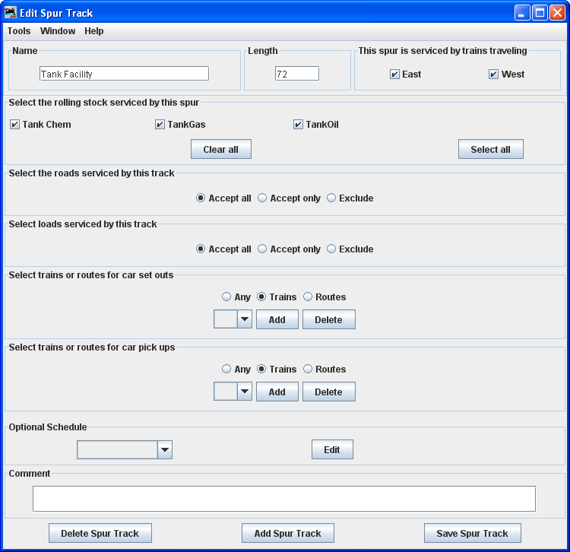This screenshot has width=570, height=552.
Task: Expand the set outs train dropdown
Action: [x=244, y=320]
